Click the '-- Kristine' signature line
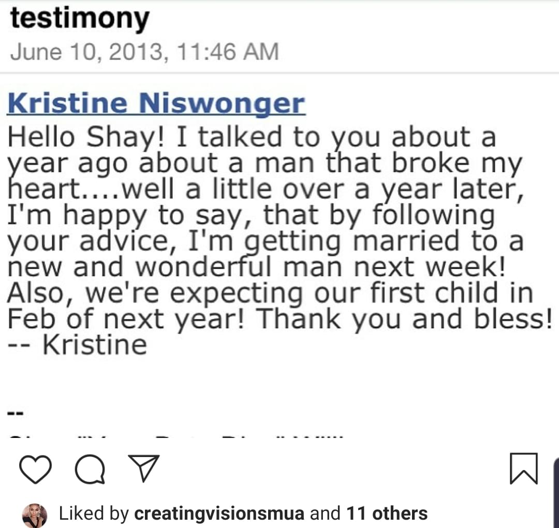This screenshot has width=559, height=528. pyautogui.click(x=77, y=345)
